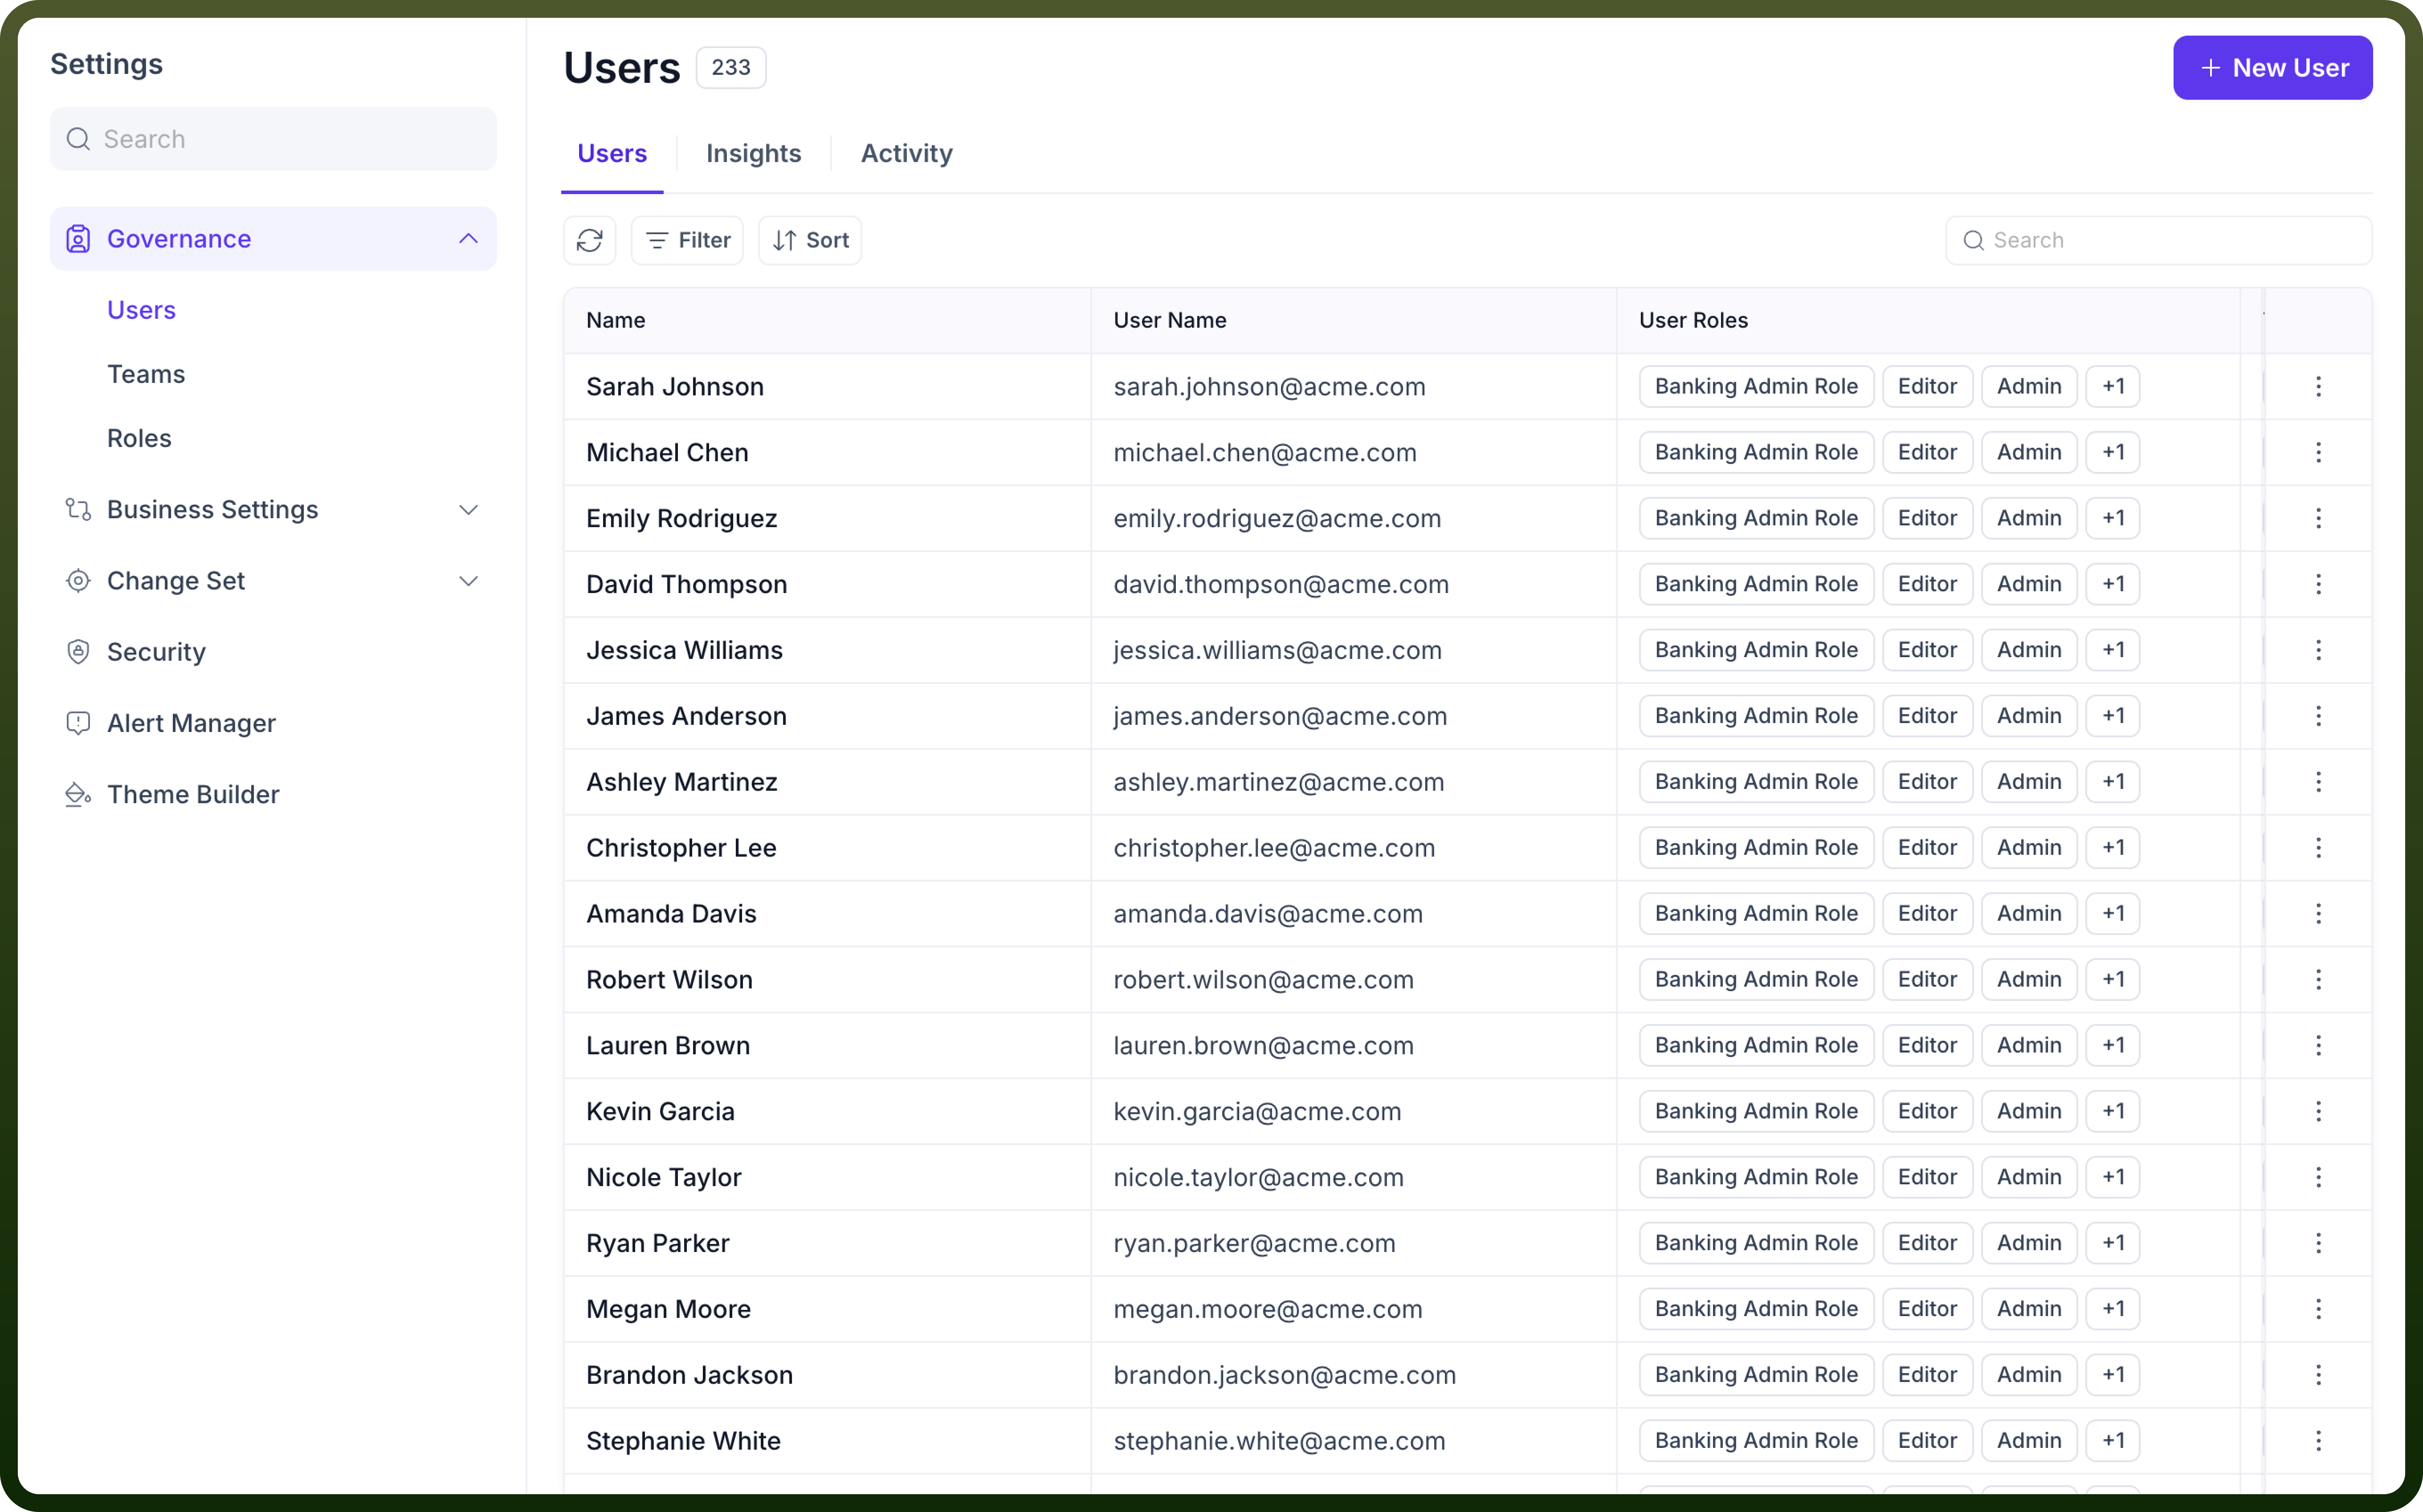Expand the Business Settings section

pyautogui.click(x=468, y=510)
